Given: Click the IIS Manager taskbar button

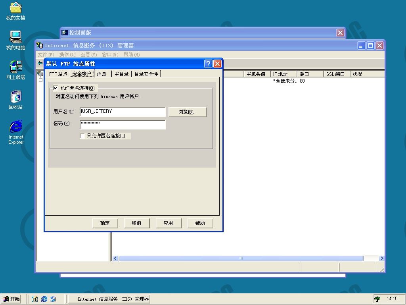Looking at the screenshot, I should point(109,299).
